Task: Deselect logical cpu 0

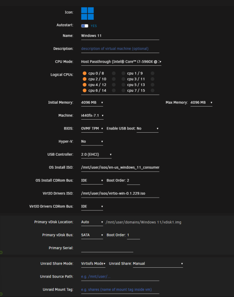Action: (84, 73)
